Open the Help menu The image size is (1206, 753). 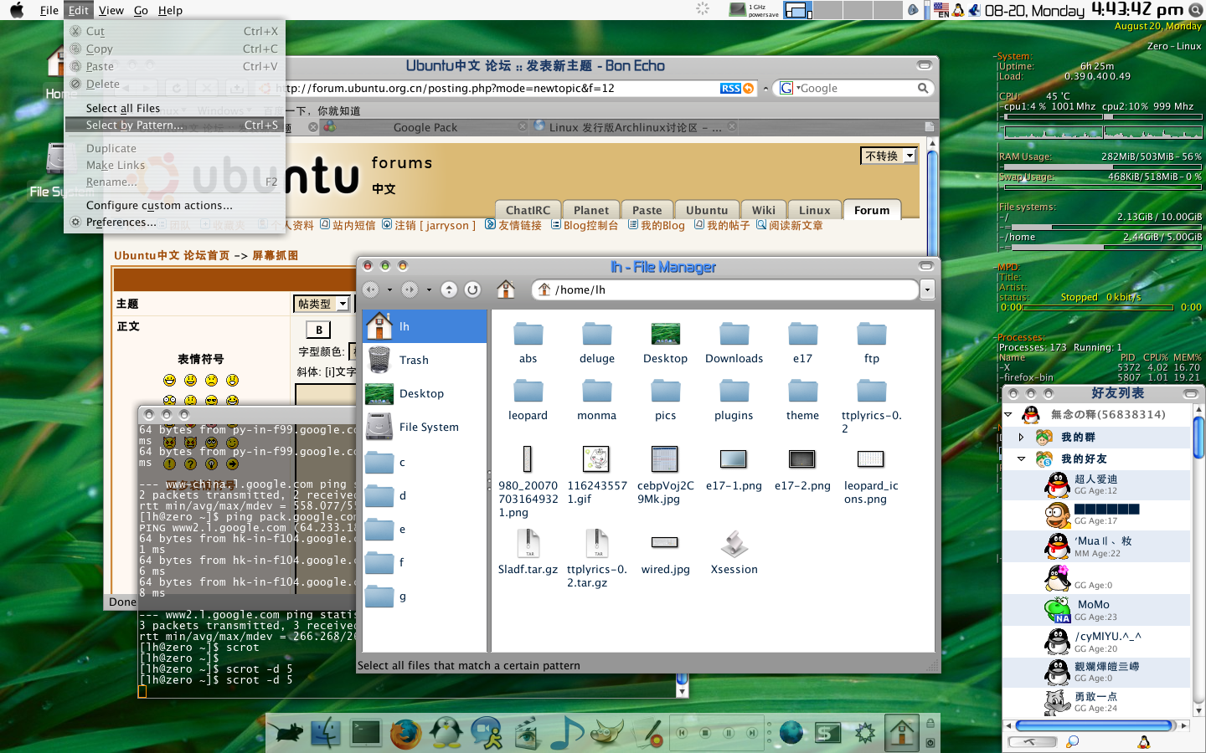coord(170,10)
